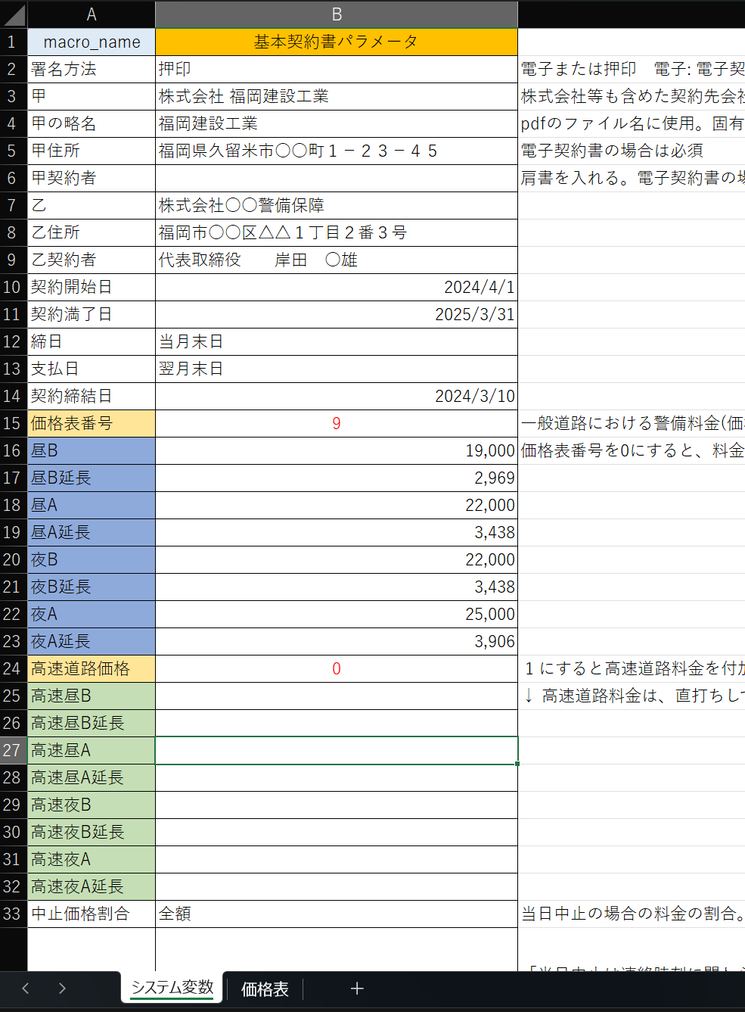Select the 高速道路価格 value cell showing 0
Image resolution: width=745 pixels, height=1012 pixels.
click(337, 668)
